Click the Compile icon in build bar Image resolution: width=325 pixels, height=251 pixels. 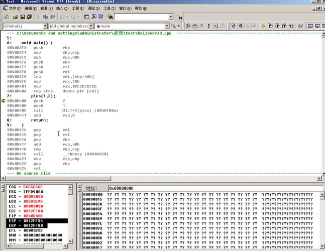point(188,26)
